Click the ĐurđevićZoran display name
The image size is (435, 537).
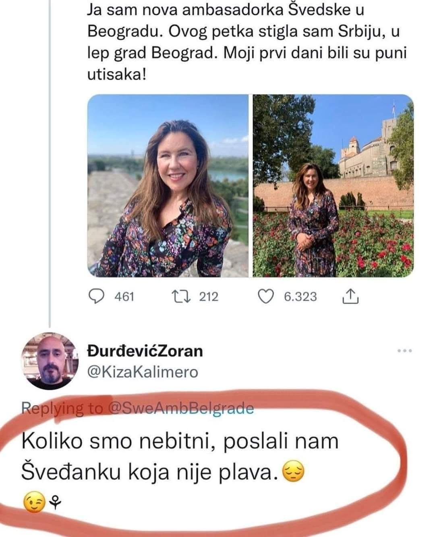point(145,351)
